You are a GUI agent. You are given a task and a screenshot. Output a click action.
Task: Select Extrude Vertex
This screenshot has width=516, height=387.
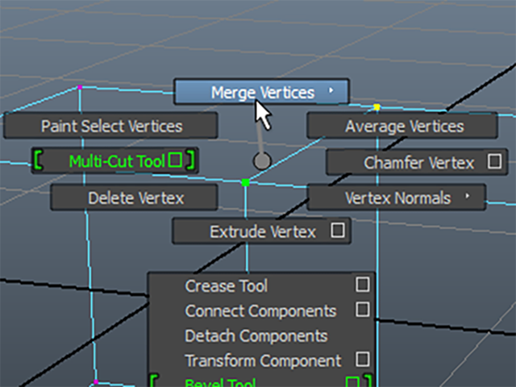(261, 231)
